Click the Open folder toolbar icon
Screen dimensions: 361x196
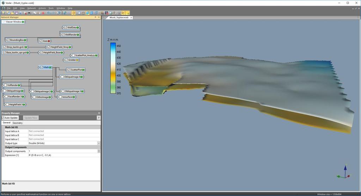[x=12, y=13]
